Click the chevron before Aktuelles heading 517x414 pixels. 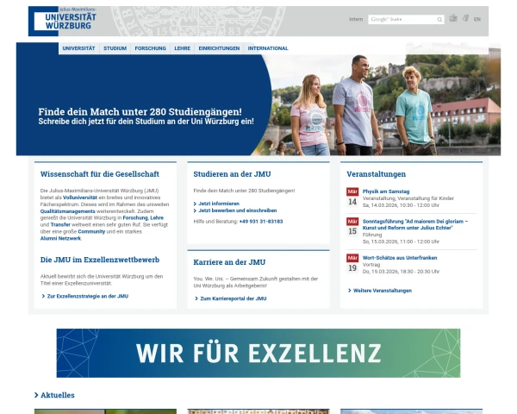click(x=36, y=395)
